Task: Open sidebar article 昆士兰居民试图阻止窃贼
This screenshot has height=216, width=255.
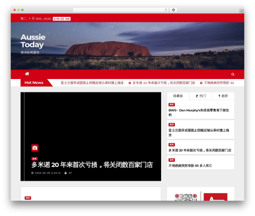Action: (x=199, y=132)
